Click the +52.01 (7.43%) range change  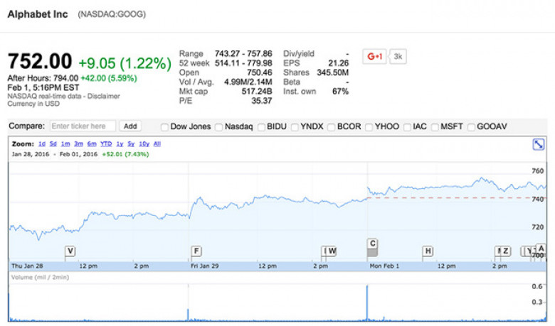125,154
